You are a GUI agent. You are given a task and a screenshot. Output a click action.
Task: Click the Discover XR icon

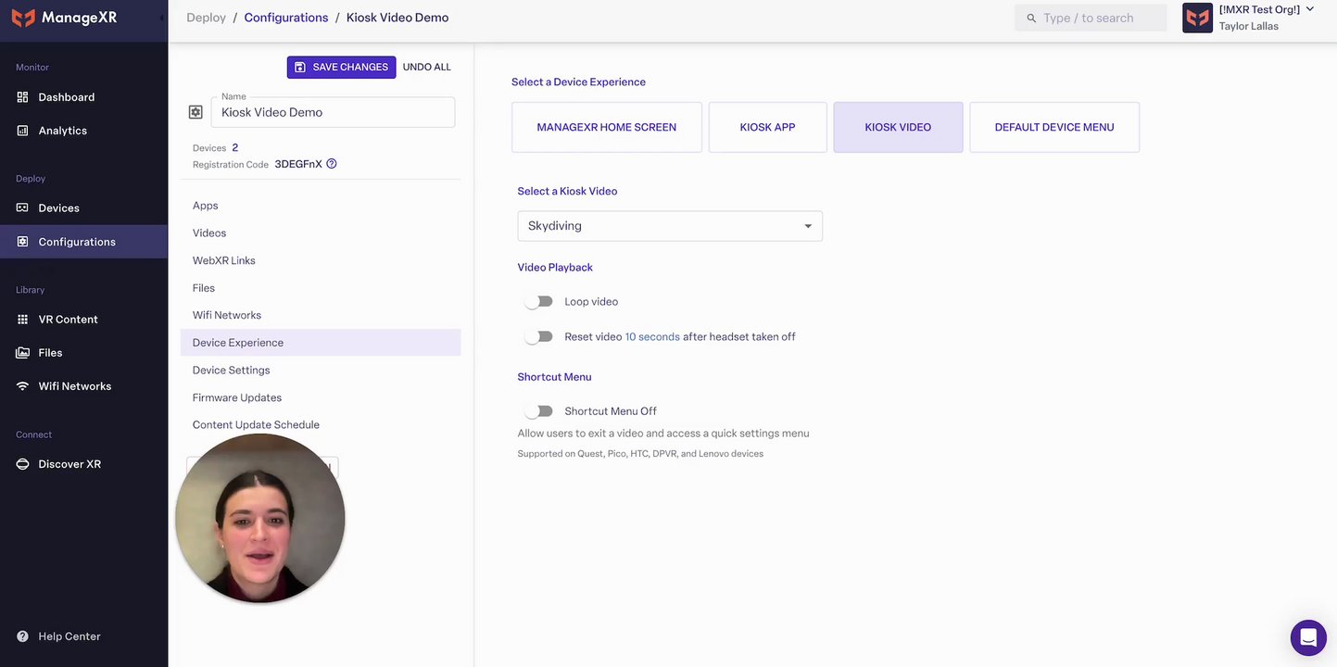click(22, 464)
